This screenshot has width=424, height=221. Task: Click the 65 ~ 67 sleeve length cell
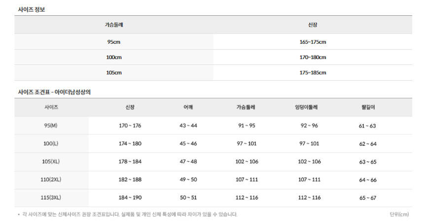point(368,198)
